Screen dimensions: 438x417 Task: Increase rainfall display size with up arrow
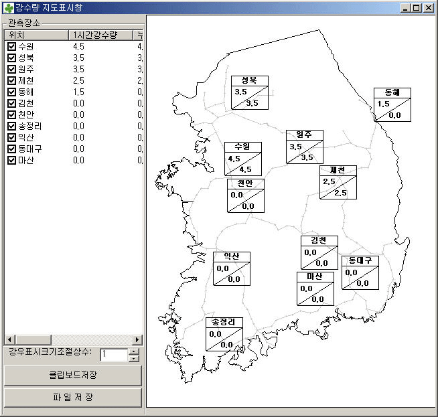tap(133, 351)
